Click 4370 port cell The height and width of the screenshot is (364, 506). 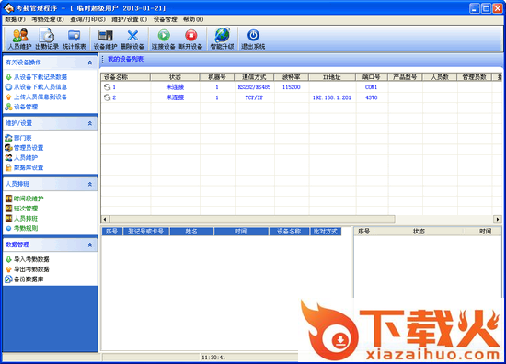[371, 97]
